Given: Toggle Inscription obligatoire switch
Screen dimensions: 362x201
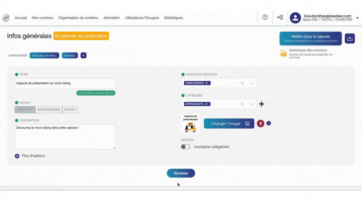Looking at the screenshot, I should (186, 147).
